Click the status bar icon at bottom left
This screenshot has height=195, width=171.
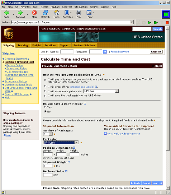coord(3,192)
